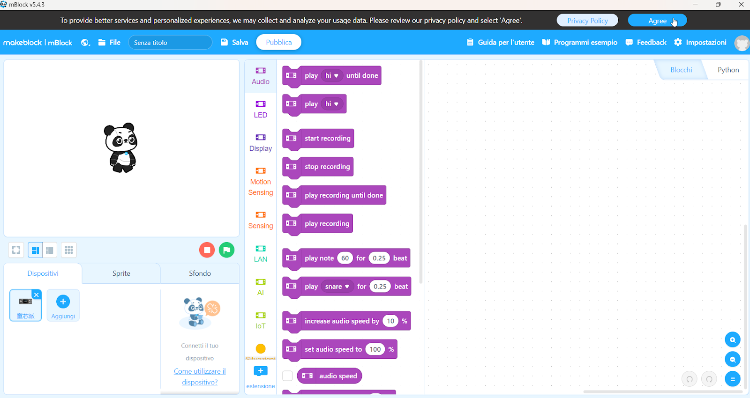Run program with green flag

pyautogui.click(x=227, y=250)
